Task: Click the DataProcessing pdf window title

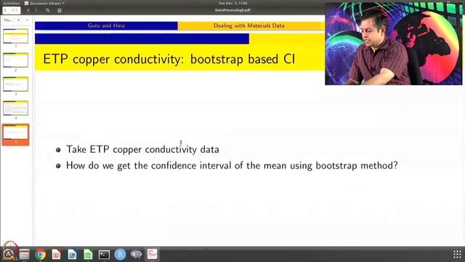Action: click(x=232, y=10)
